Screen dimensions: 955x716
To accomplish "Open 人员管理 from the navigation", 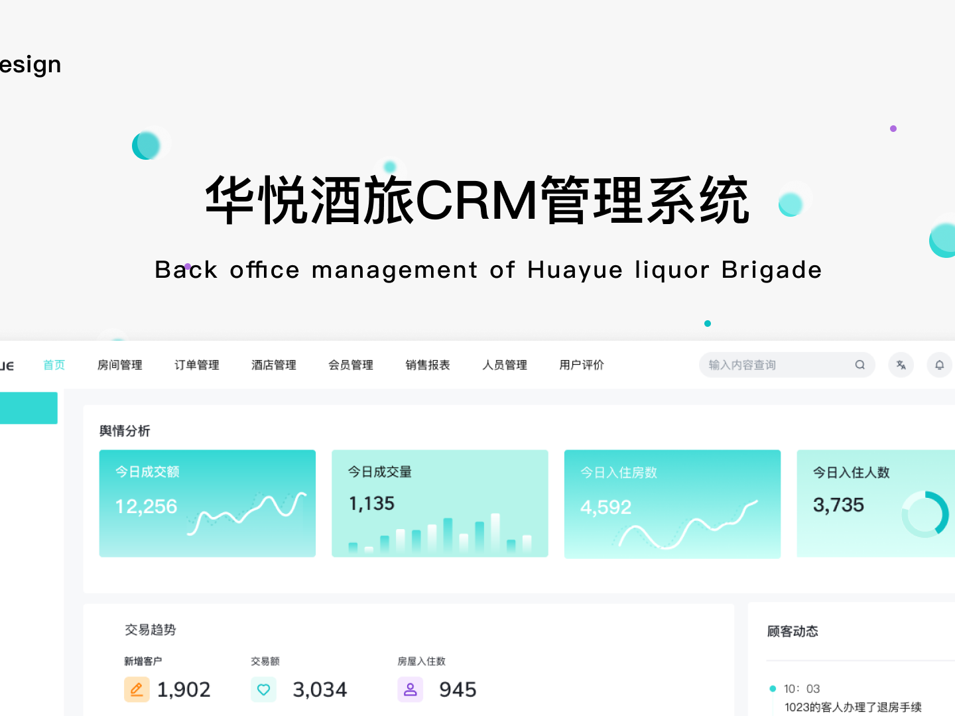I will coord(505,365).
